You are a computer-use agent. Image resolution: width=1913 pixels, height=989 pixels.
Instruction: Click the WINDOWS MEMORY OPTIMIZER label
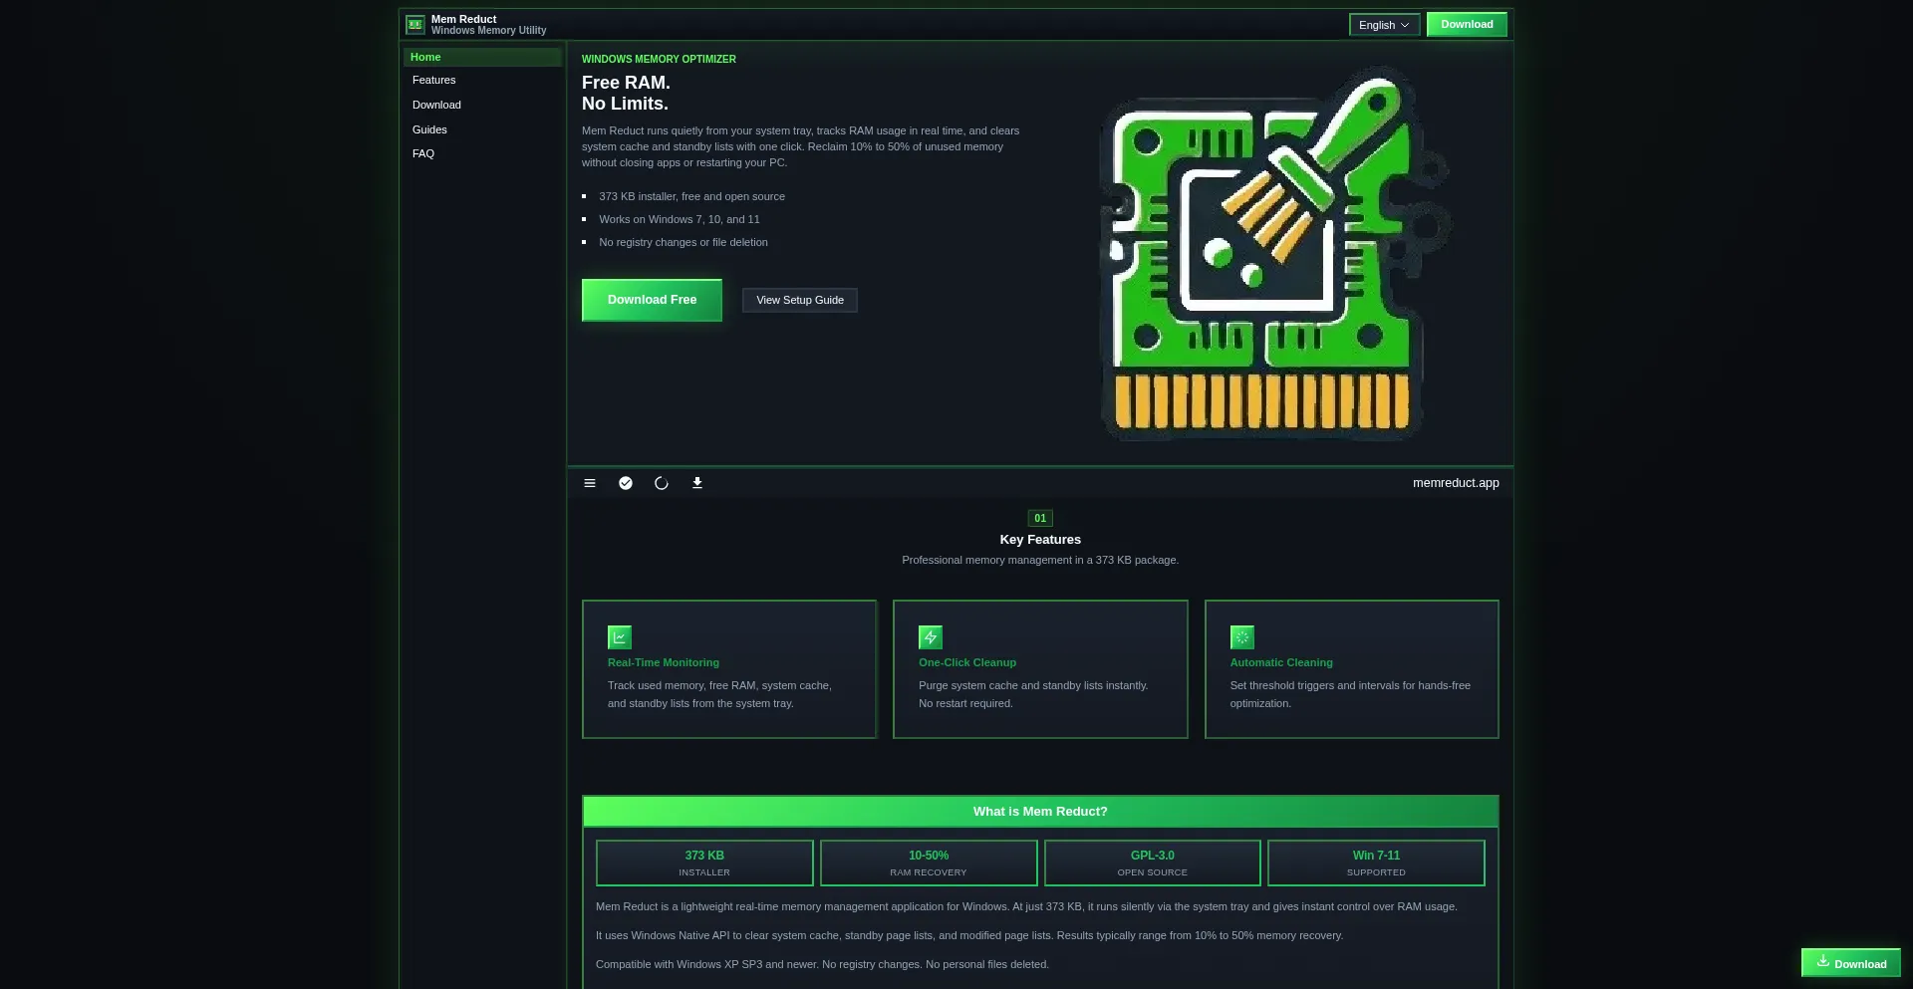pos(659,59)
